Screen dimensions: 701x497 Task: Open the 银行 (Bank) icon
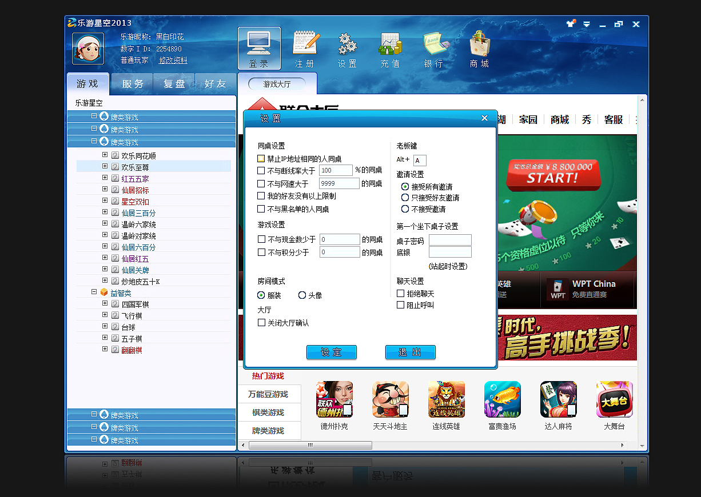coord(435,49)
